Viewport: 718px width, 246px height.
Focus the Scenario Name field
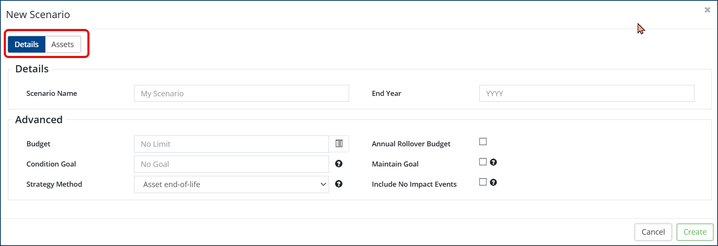click(241, 93)
